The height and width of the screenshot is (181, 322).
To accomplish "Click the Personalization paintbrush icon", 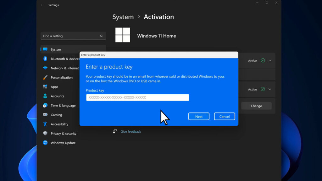I will [45, 77].
